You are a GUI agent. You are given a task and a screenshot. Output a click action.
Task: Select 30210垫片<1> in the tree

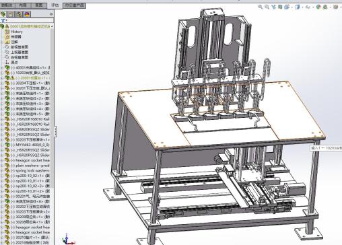pos(30,238)
